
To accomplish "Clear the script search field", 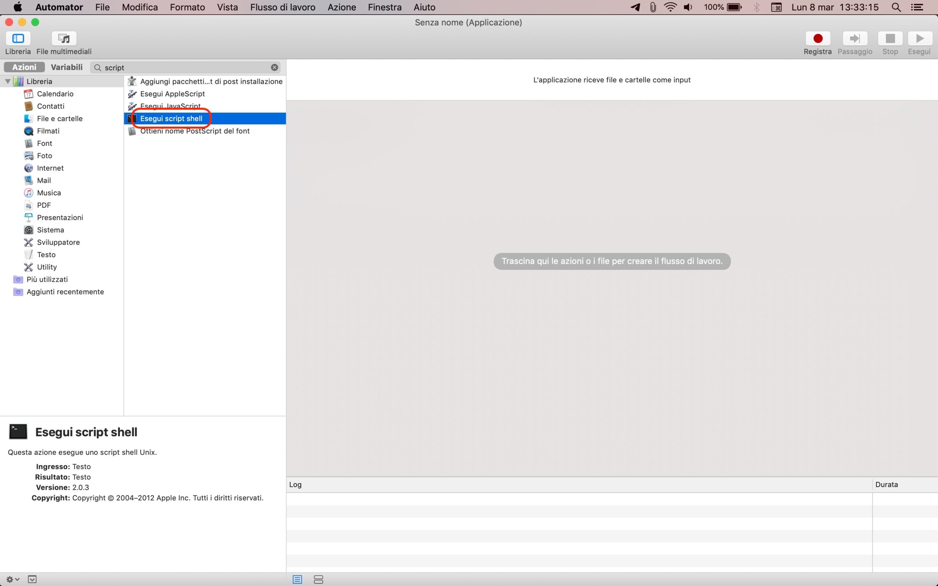I will (274, 67).
